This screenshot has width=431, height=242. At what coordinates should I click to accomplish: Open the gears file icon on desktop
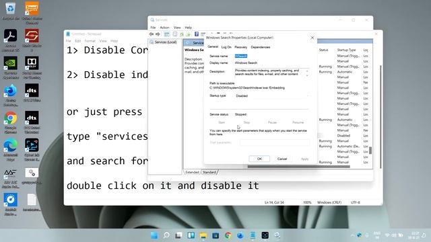click(x=32, y=175)
